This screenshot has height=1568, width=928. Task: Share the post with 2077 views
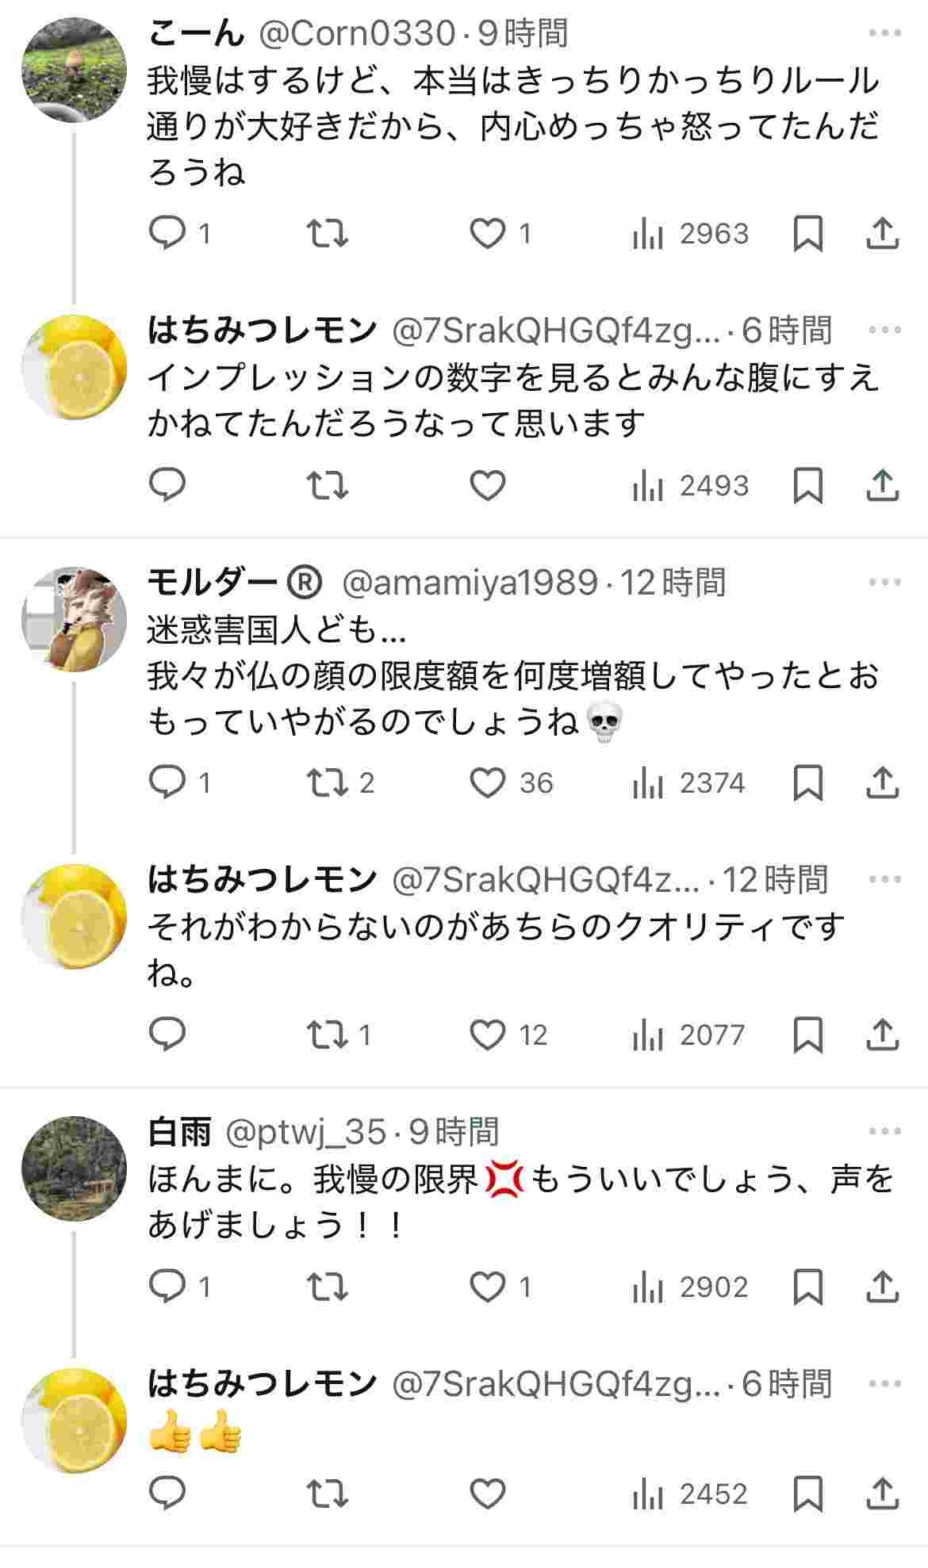pyautogui.click(x=881, y=1034)
